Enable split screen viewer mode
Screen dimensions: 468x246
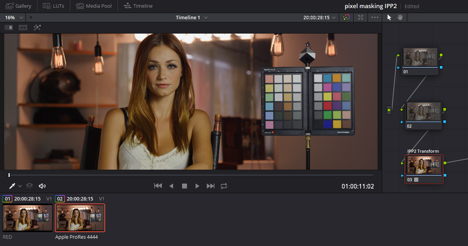(x=23, y=28)
